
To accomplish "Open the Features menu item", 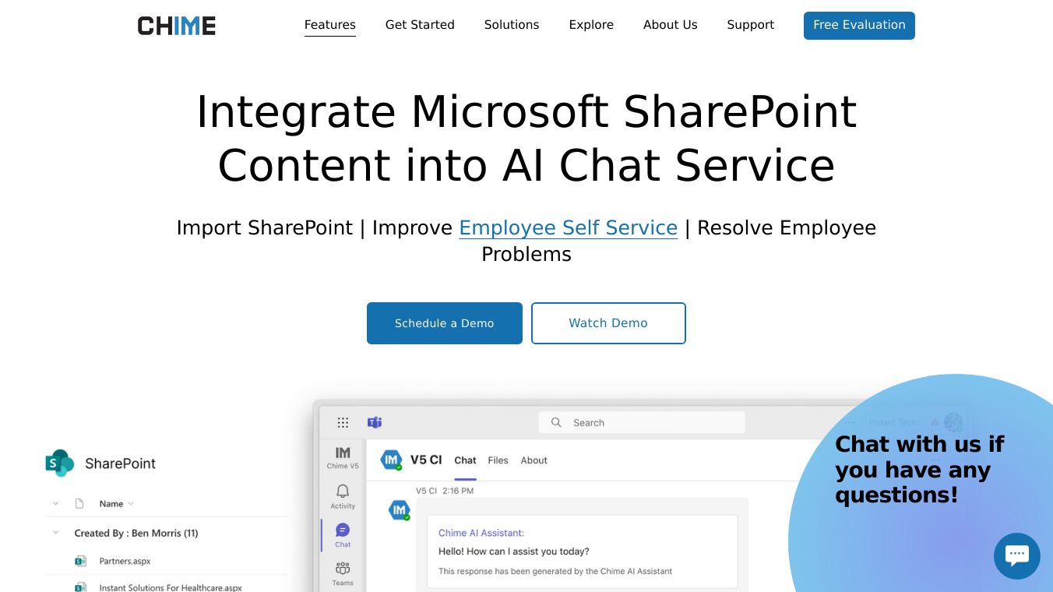I will point(330,25).
